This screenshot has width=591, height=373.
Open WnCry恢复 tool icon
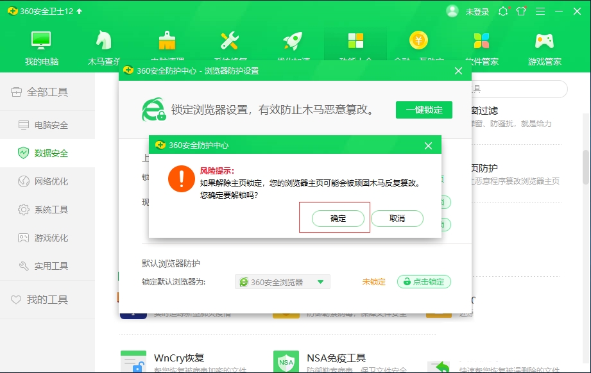click(133, 361)
